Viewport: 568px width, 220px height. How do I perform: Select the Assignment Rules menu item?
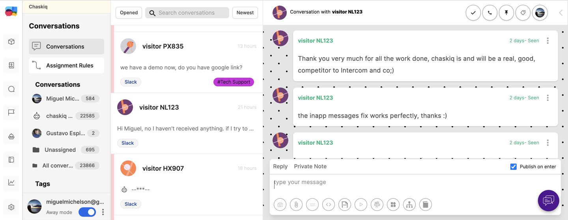(x=67, y=65)
